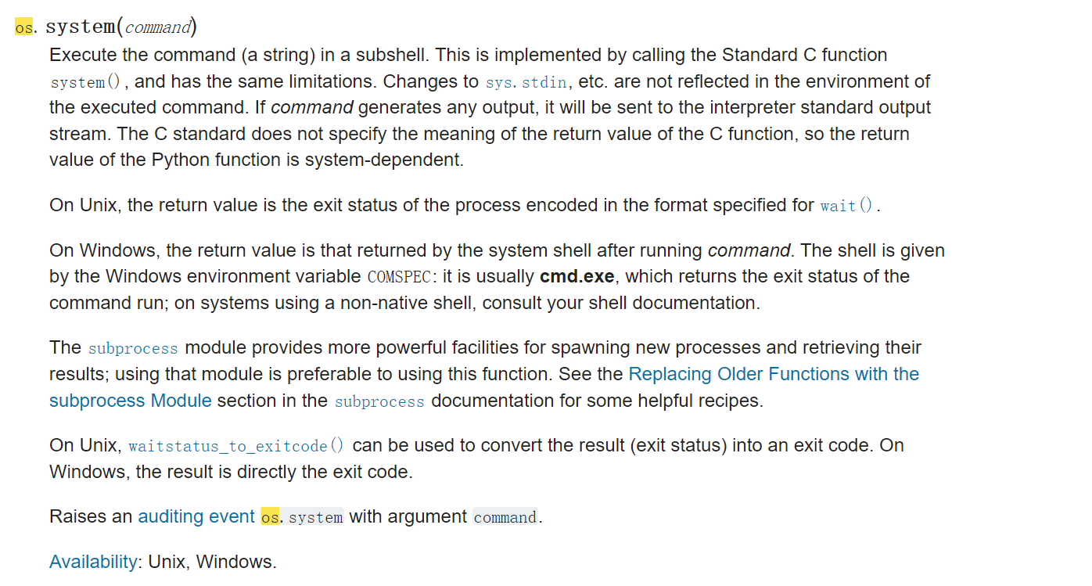Viewport: 1092px width, 586px height.
Task: Click highlighted "os" in the heading
Action: click(24, 27)
